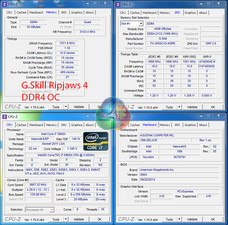Screen dimensions: 228x225
Task: Expand the Tools dropdown arrow in Mainboard window
Action: (179, 219)
